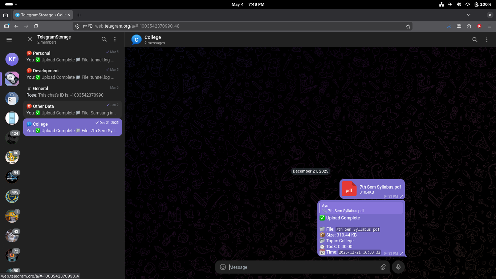Select the hard drive avatar chat
The width and height of the screenshot is (496, 279).
12,78
